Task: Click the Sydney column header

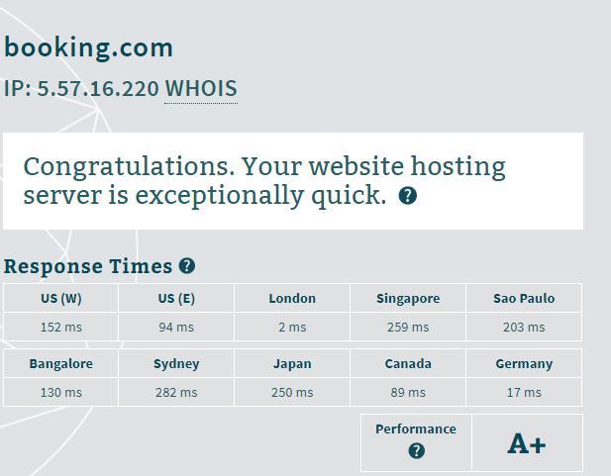Action: click(x=176, y=364)
